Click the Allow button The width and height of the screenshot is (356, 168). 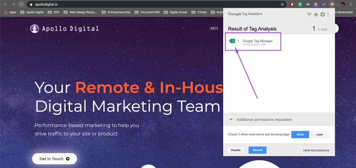coord(300,134)
